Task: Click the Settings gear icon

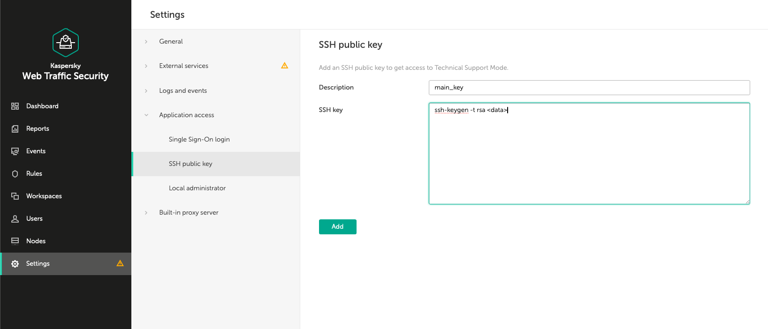Action: click(15, 264)
